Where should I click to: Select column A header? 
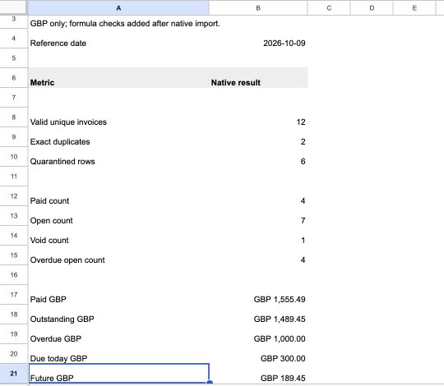(118, 8)
